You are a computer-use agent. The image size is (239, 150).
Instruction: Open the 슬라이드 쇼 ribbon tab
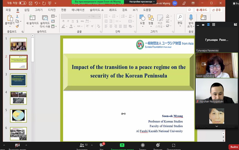(96, 10)
